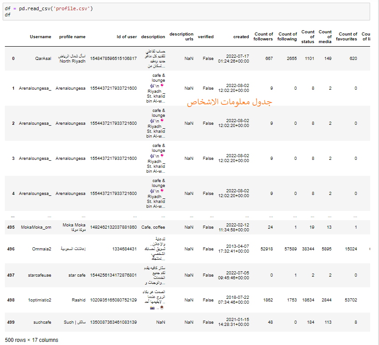Select the 'Count of following' column header
Screen dimensions: 379x345
click(287, 36)
